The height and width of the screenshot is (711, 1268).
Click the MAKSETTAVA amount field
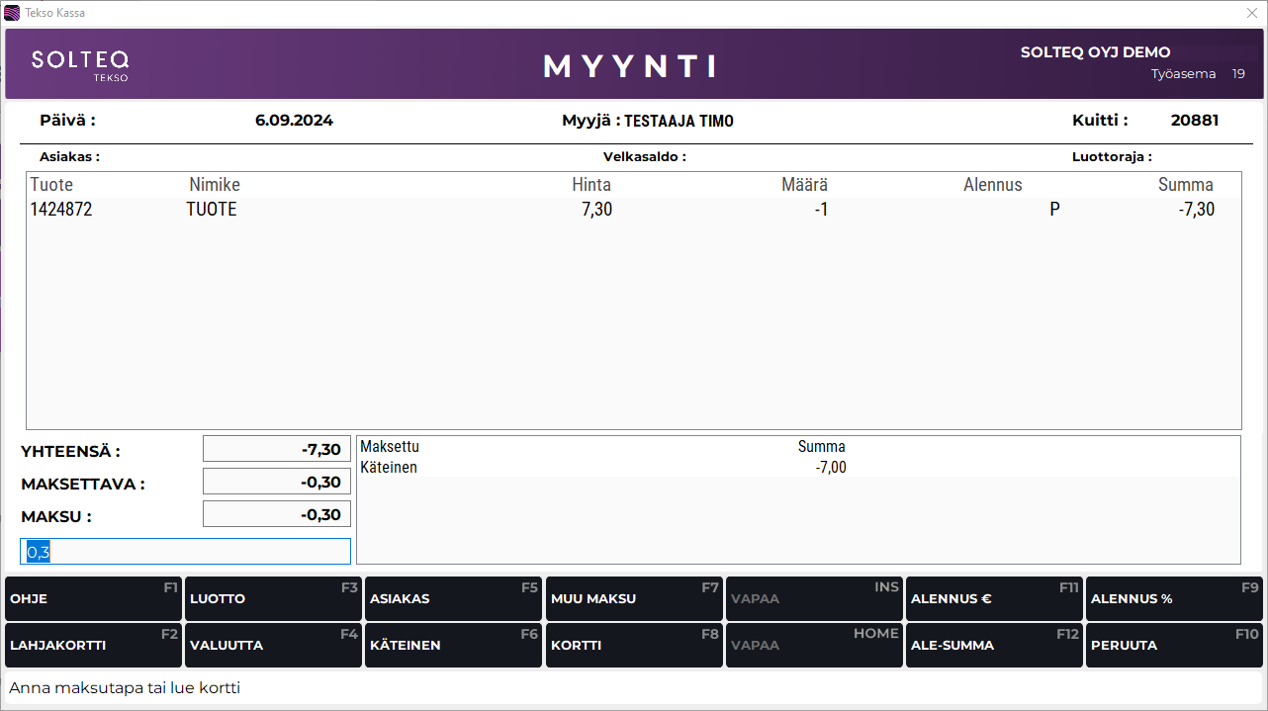click(277, 482)
